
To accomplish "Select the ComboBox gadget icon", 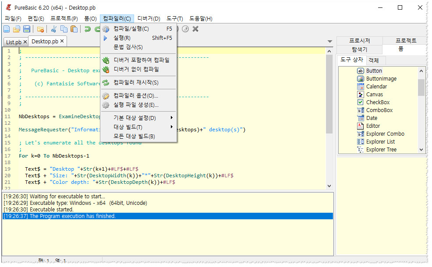I will click(x=361, y=110).
